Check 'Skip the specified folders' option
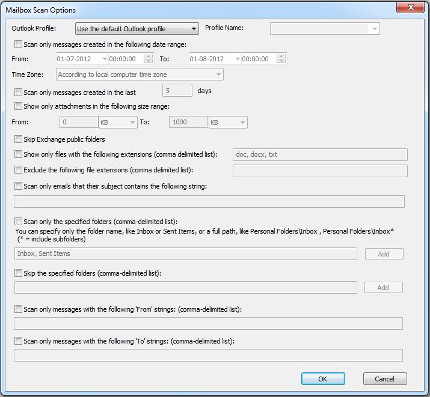Viewport: 430px width, 397px height. pos(19,273)
